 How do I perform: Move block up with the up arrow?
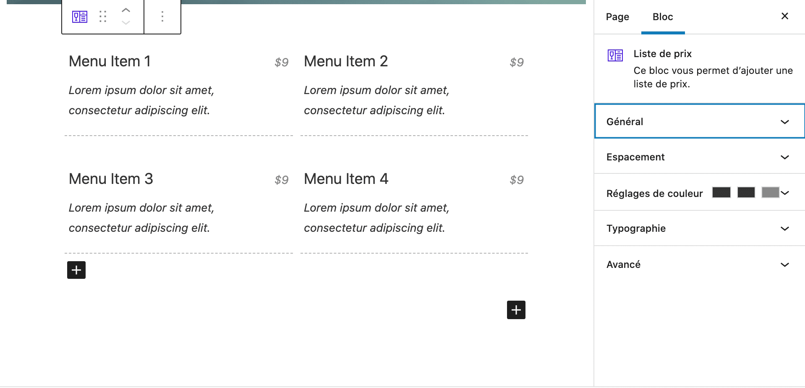click(x=125, y=10)
